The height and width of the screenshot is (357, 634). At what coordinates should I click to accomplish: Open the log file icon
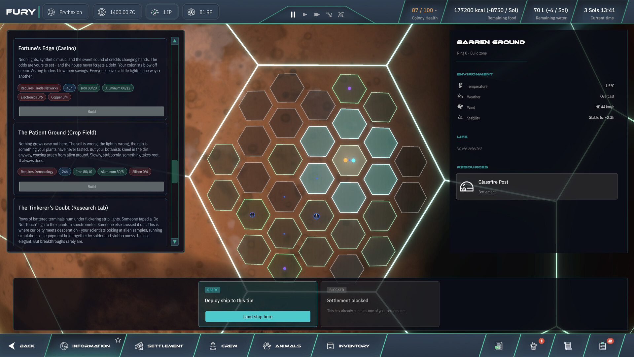click(498, 346)
